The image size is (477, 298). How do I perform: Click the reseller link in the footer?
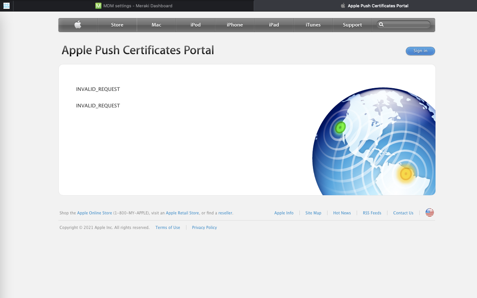tap(225, 213)
